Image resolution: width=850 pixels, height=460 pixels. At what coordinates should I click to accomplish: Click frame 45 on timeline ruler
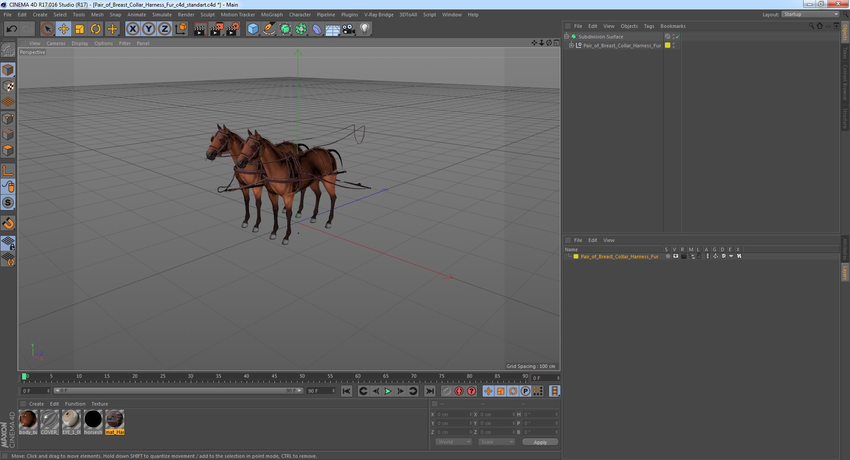click(x=274, y=376)
